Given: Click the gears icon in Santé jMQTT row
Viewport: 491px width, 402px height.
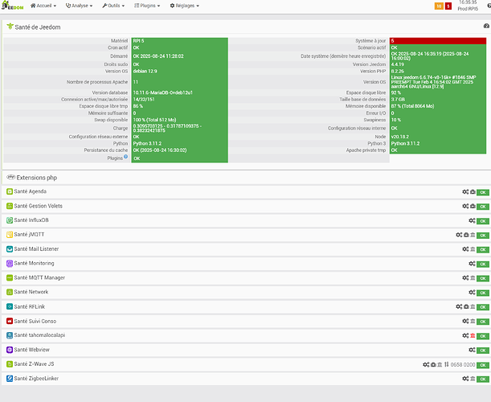Looking at the screenshot, I should click(x=459, y=235).
